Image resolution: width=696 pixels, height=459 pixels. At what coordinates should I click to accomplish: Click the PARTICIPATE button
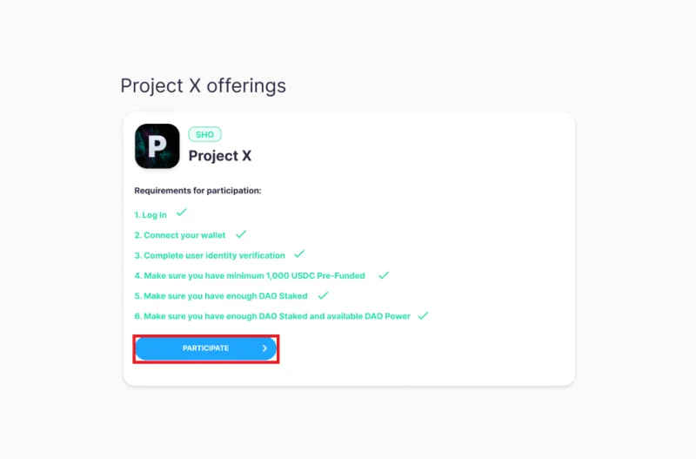click(x=206, y=348)
